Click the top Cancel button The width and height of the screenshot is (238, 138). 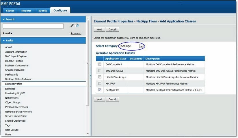tap(112, 30)
